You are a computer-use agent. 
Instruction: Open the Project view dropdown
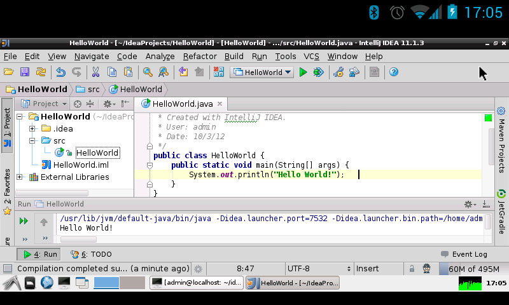point(43,104)
